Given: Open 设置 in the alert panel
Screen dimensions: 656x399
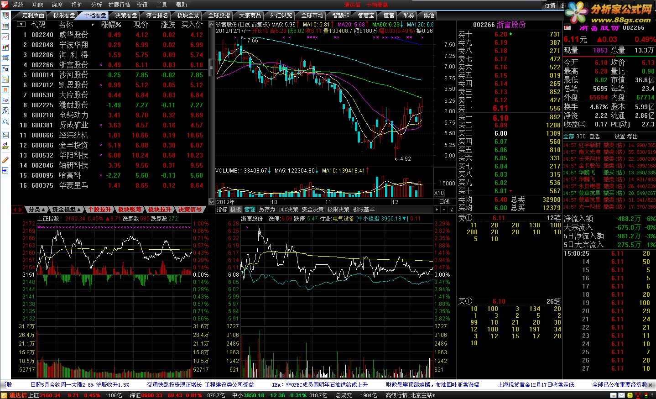Looking at the screenshot, I should coord(620,136).
